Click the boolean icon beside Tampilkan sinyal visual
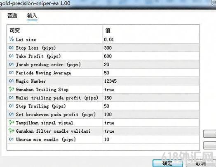 point(11,122)
